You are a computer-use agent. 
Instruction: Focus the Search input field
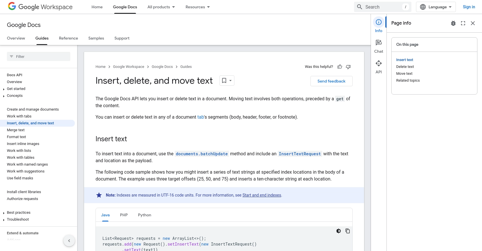(383, 7)
